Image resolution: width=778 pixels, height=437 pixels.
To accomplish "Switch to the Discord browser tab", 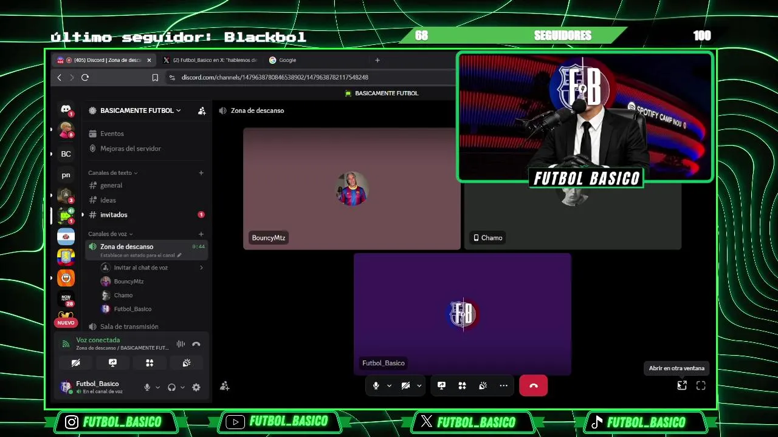I will click(x=103, y=60).
